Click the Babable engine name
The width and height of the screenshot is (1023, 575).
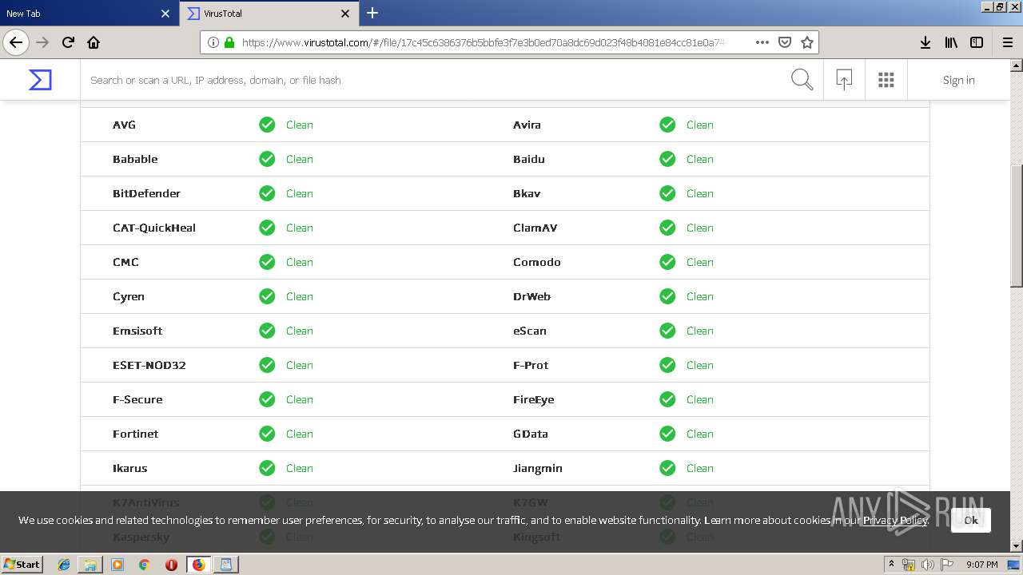135,159
